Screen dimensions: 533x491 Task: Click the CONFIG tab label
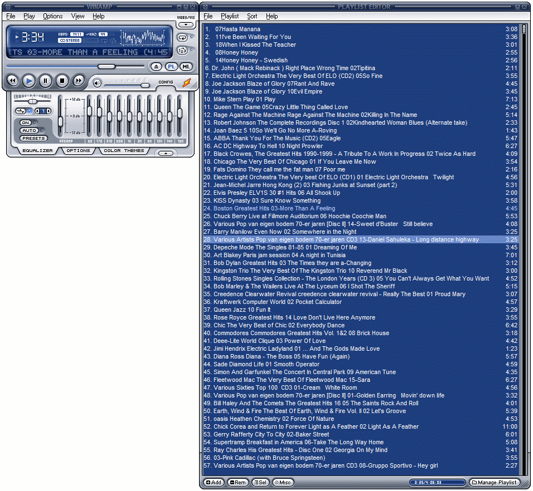tap(166, 82)
